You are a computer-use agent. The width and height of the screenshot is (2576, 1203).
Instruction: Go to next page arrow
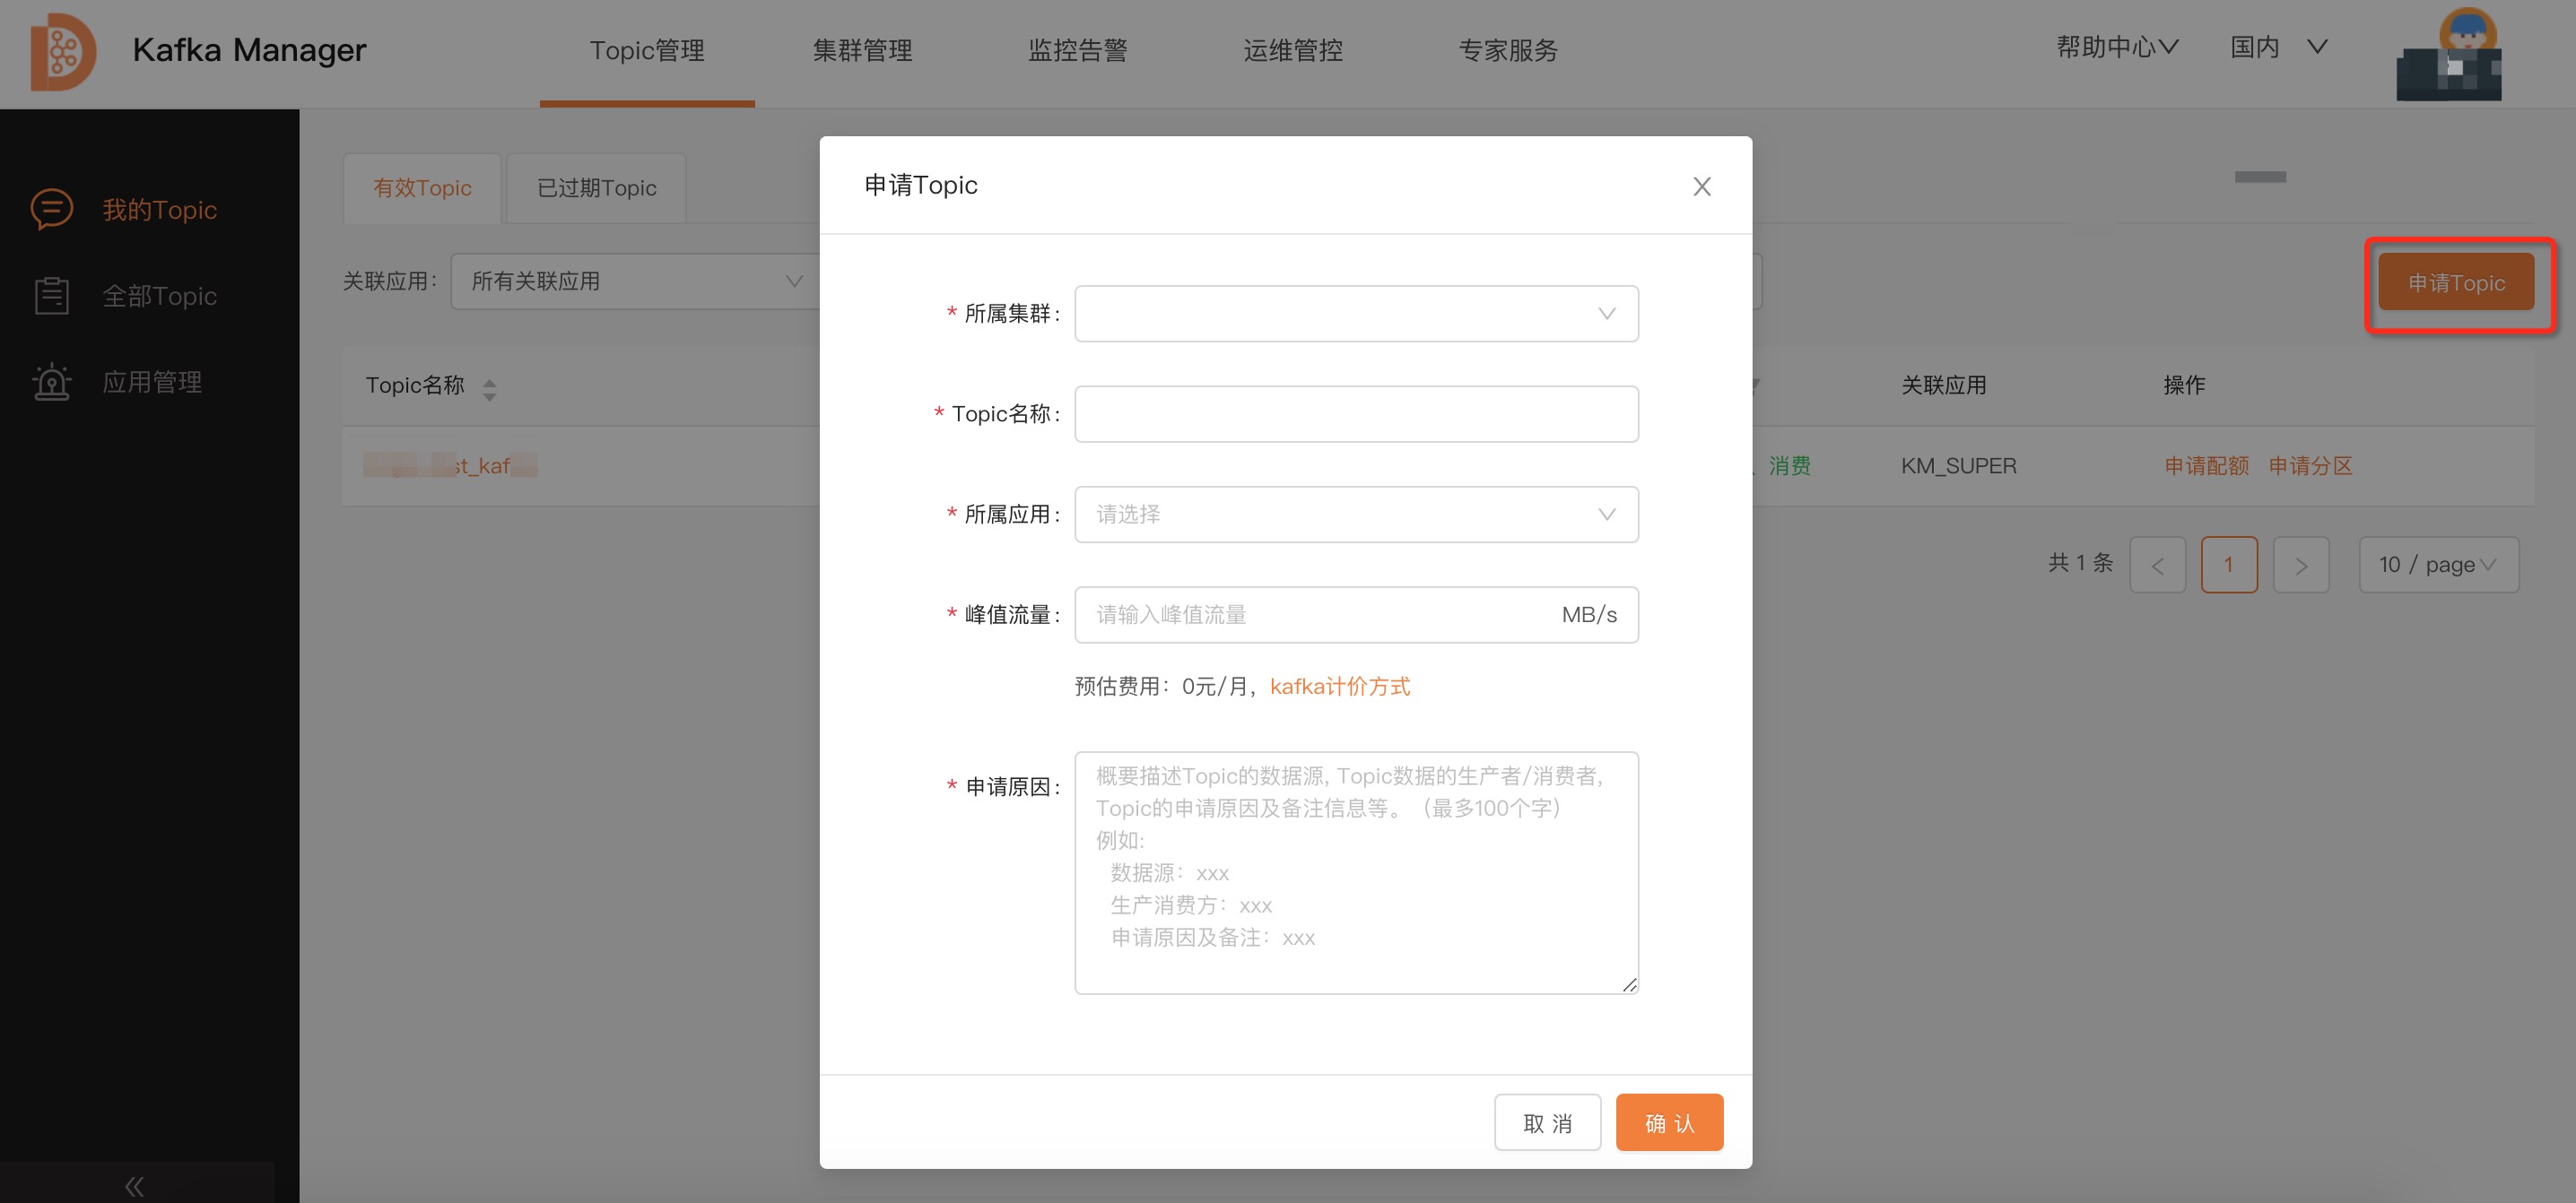coord(2301,566)
